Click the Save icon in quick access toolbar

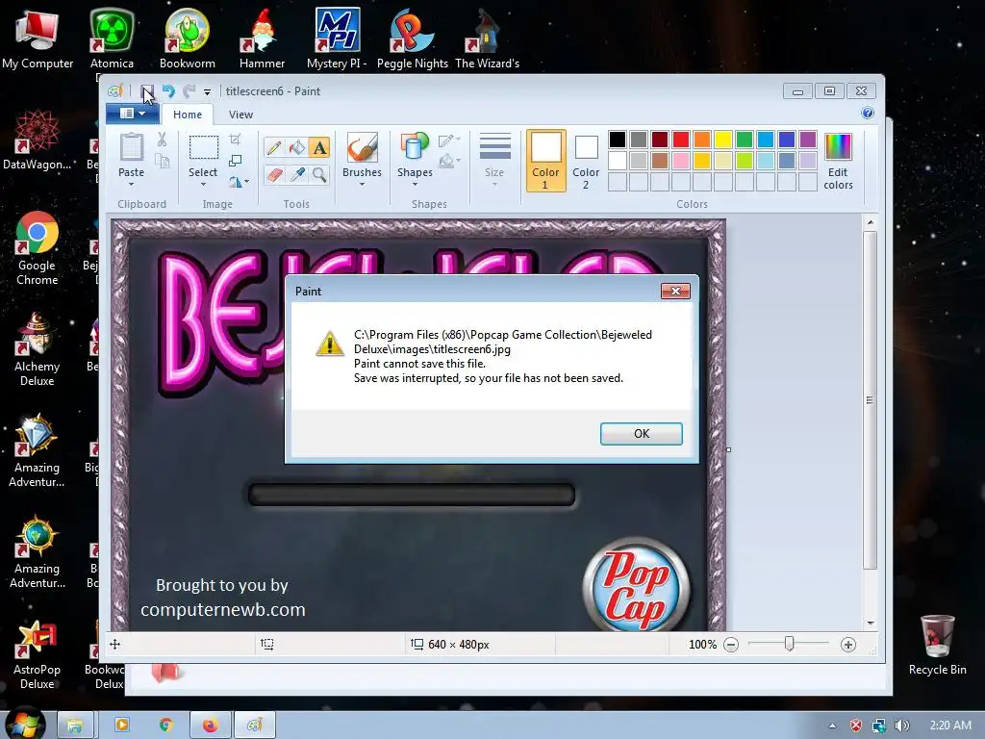(147, 91)
